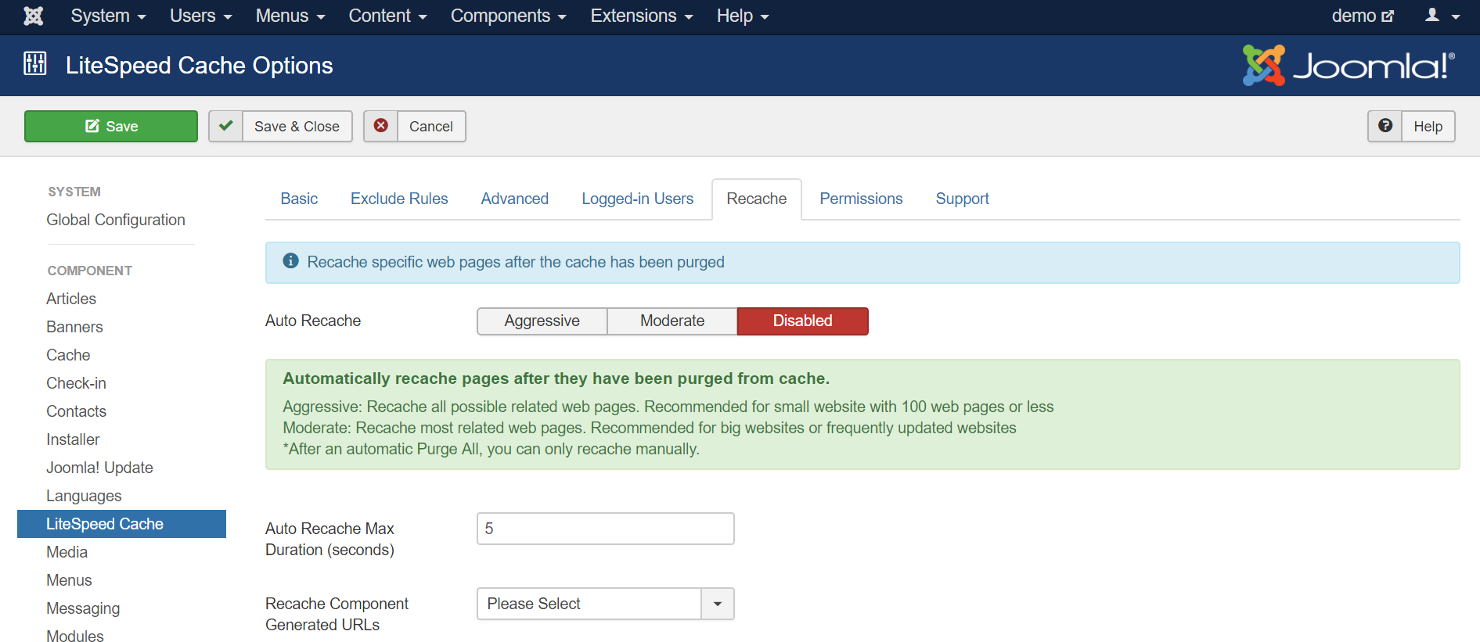Set Auto Recache to Moderate
The image size is (1480, 642).
click(672, 321)
